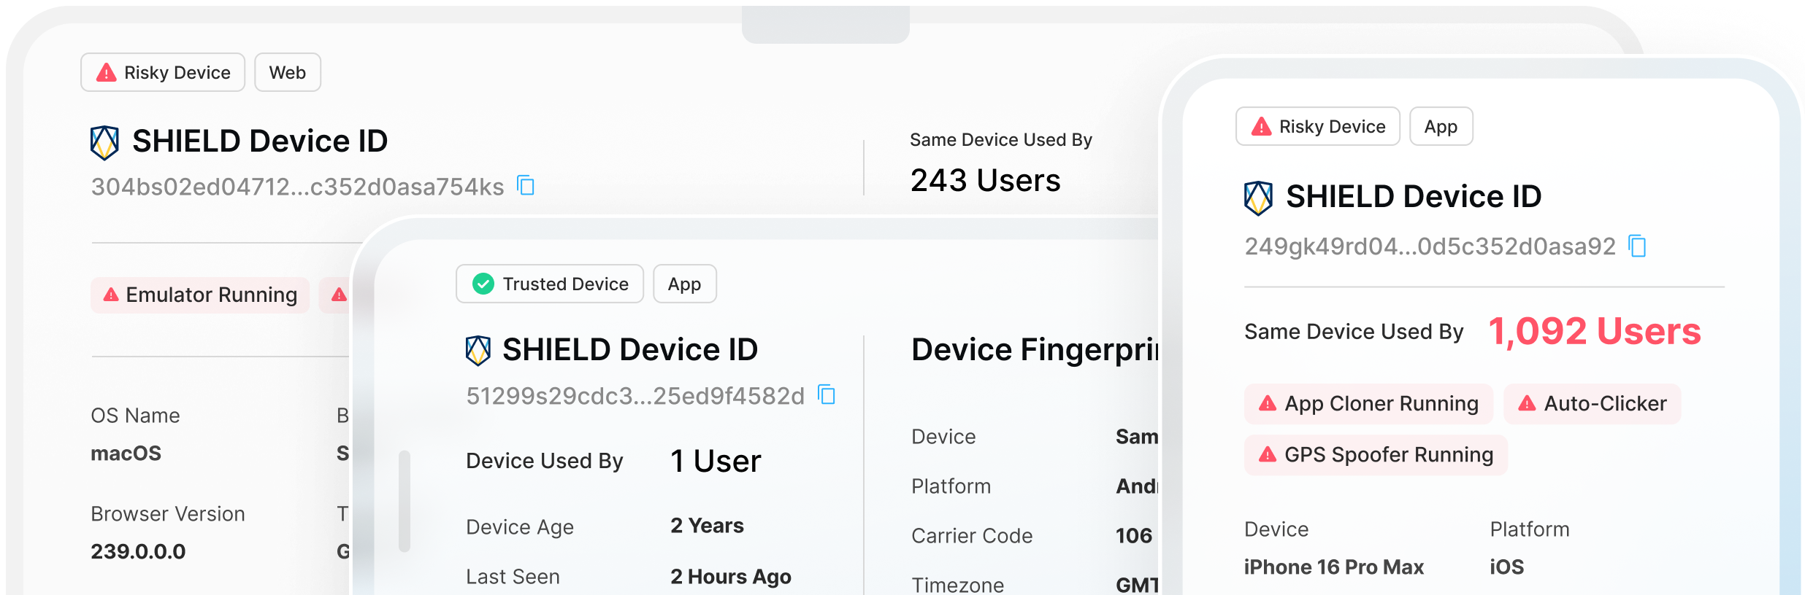Click the 1 User count value
Image resolution: width=1805 pixels, height=595 pixels.
[x=716, y=461]
